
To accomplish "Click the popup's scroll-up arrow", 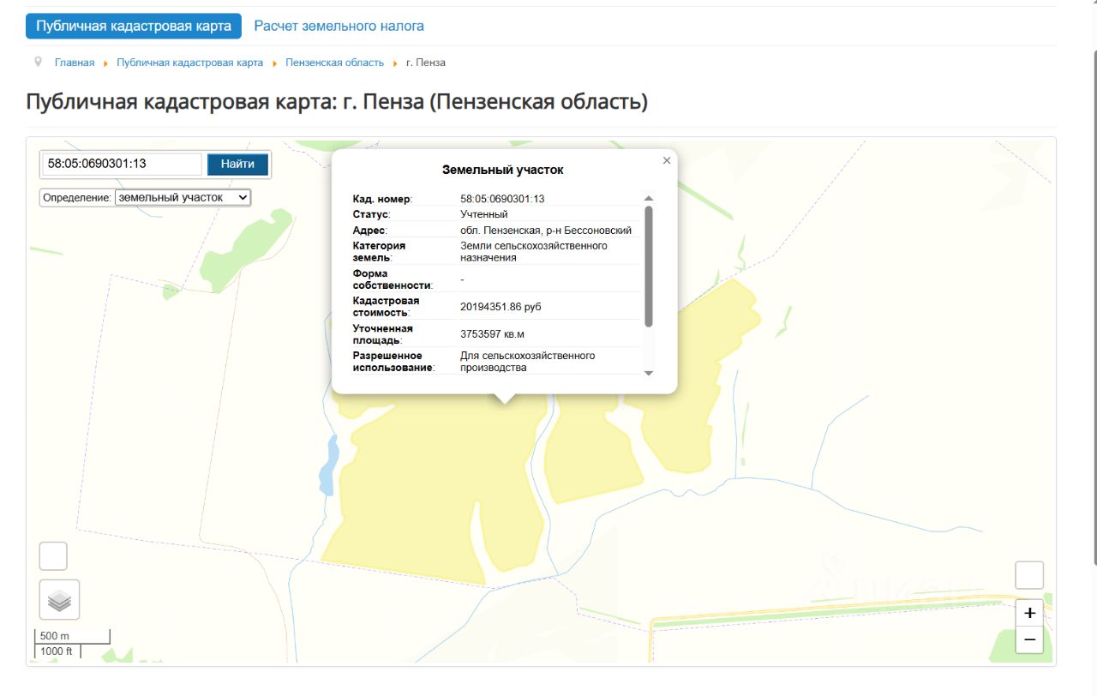I will (649, 199).
